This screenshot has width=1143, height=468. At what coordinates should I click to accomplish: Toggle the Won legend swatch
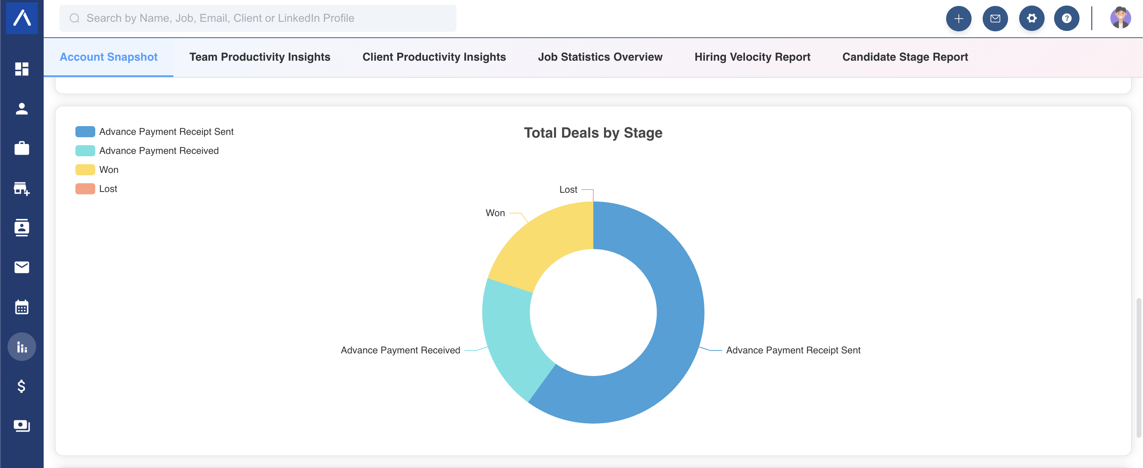point(85,170)
